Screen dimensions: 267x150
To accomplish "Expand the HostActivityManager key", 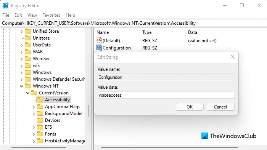I will (x=34, y=141).
